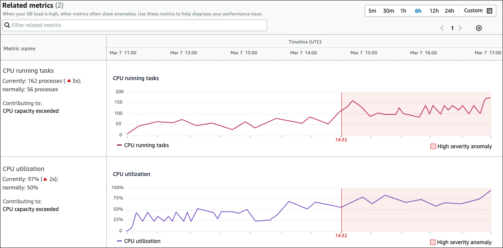This screenshot has height=248, width=503.
Task: Open the settings gear preferences
Action: (x=479, y=28)
